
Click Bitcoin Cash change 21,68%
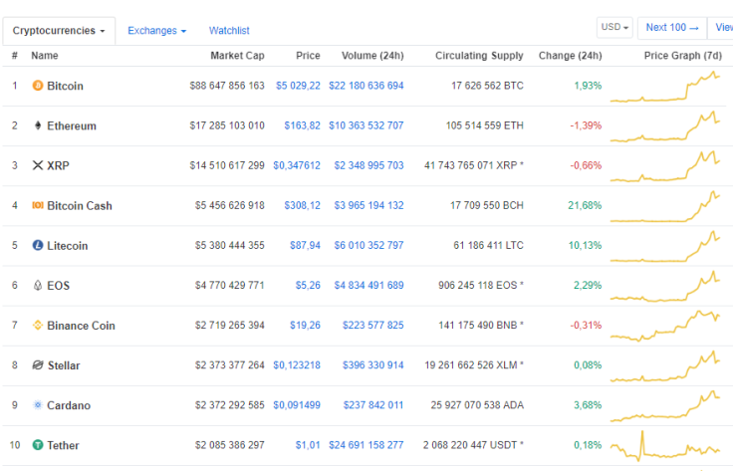585,205
